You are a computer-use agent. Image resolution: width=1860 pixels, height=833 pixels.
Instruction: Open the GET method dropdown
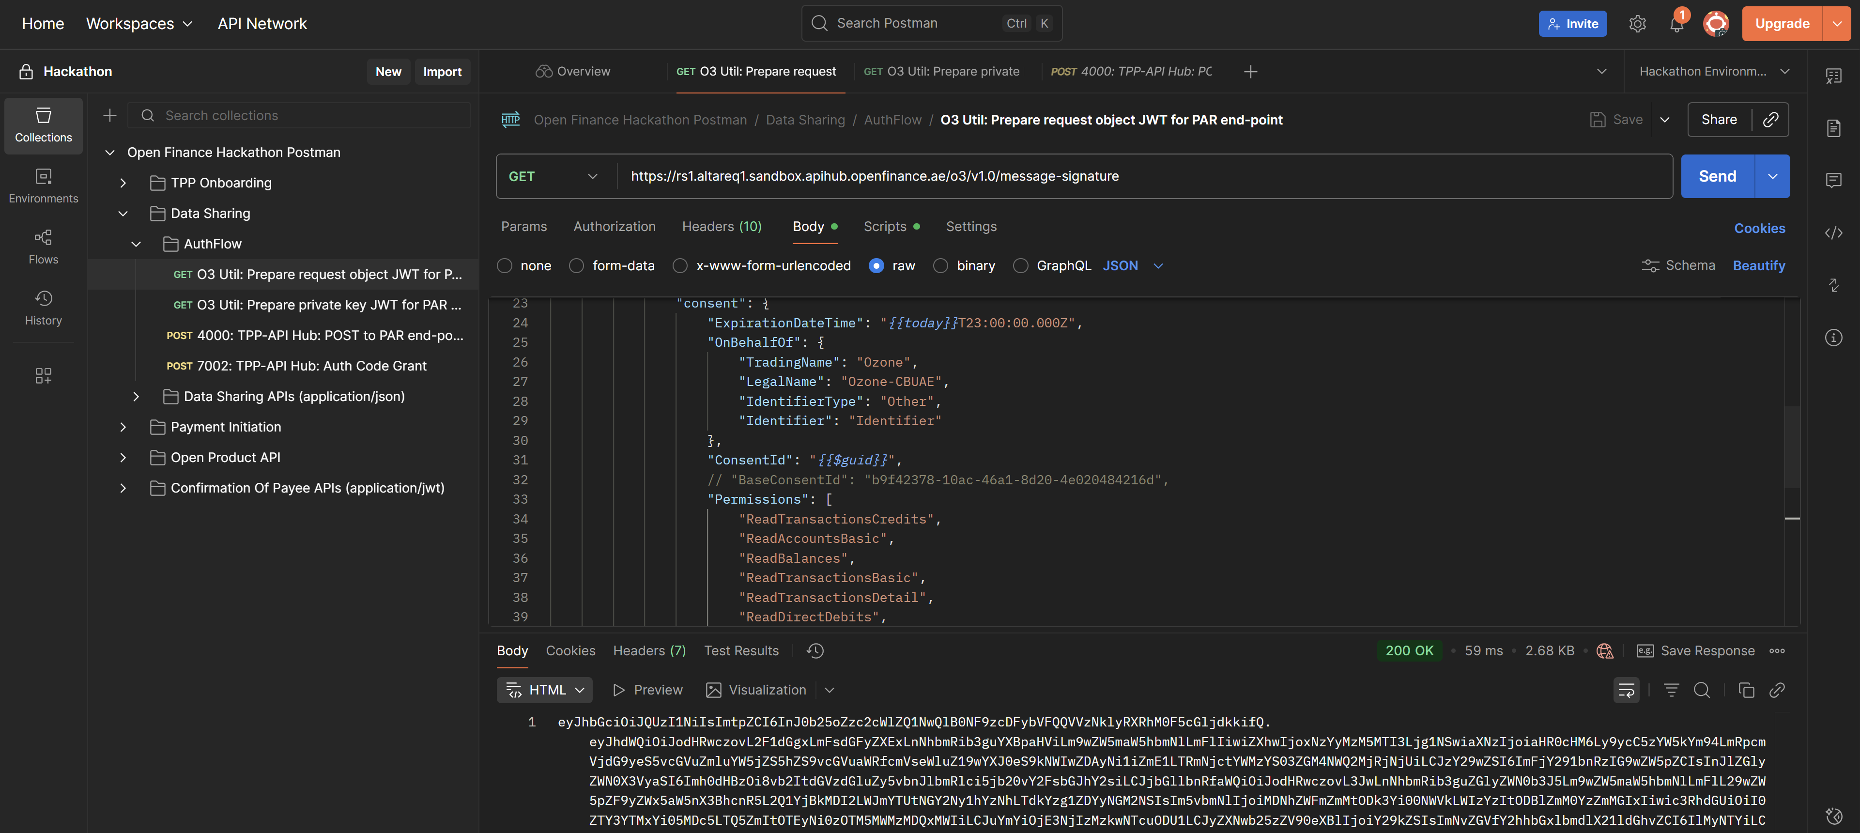(x=553, y=176)
